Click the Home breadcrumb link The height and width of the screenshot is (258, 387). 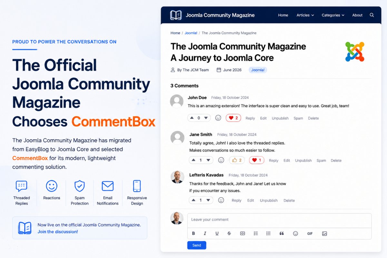pyautogui.click(x=175, y=33)
